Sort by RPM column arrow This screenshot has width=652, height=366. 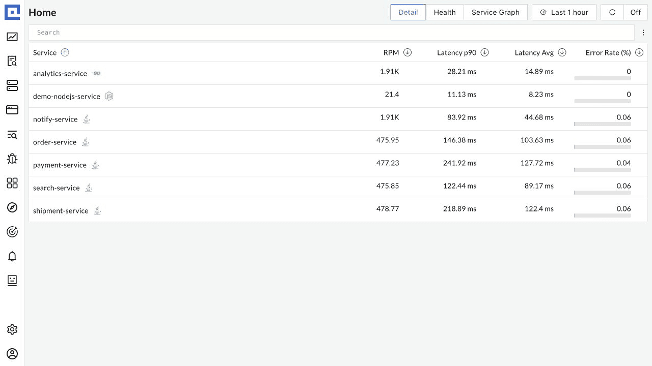coord(407,52)
